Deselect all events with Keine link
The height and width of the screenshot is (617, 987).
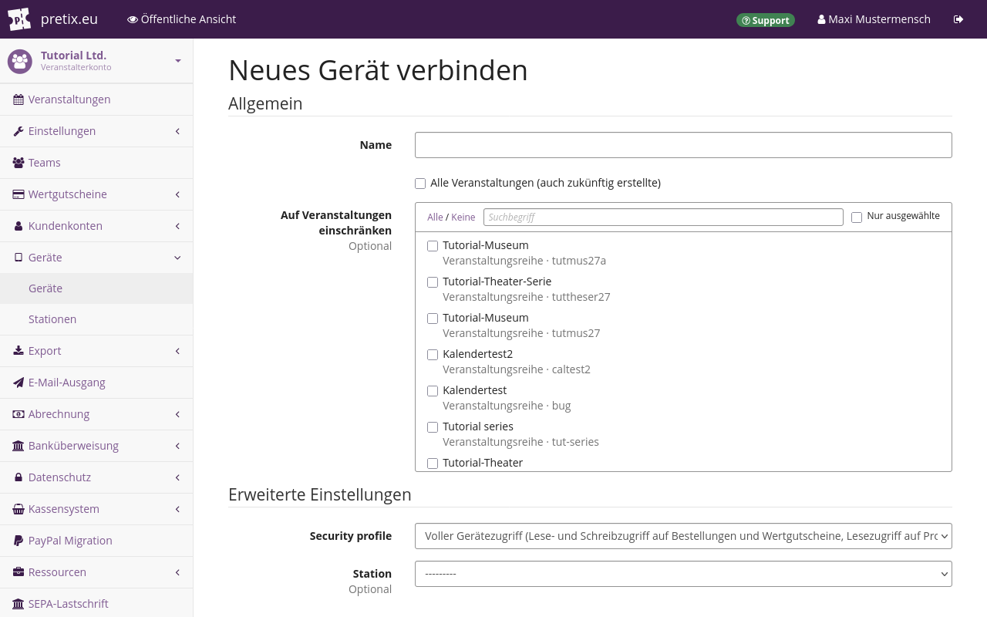point(463,217)
